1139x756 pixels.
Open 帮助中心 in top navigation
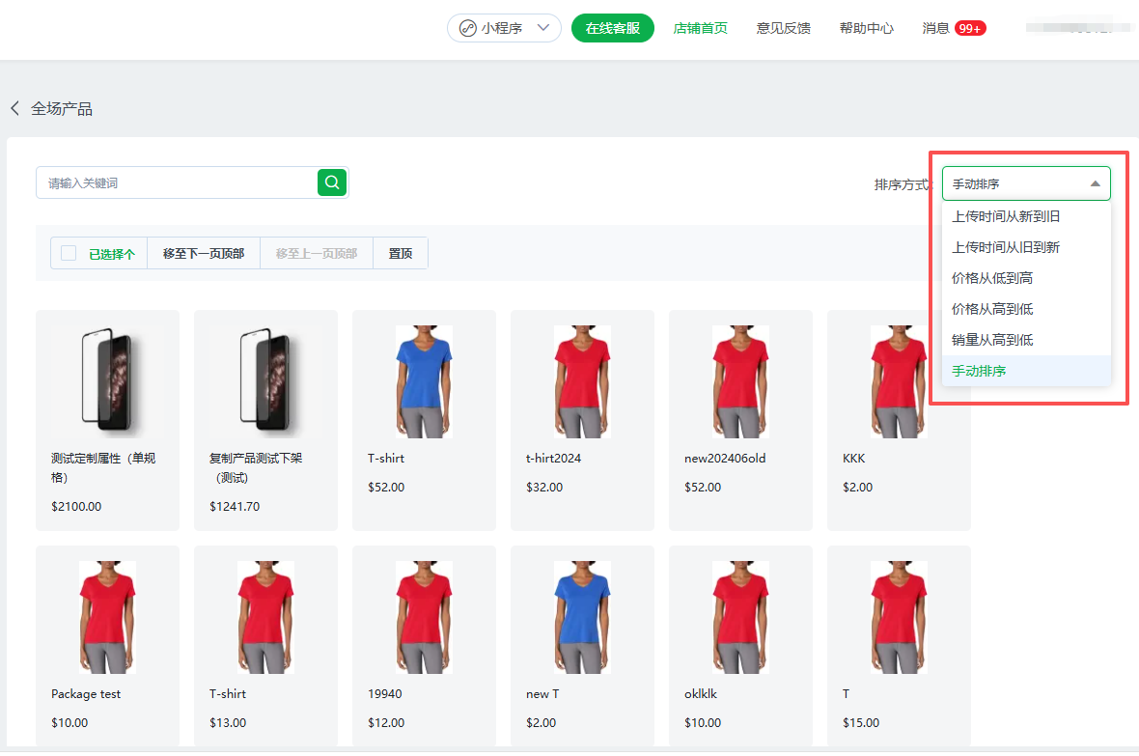866,28
